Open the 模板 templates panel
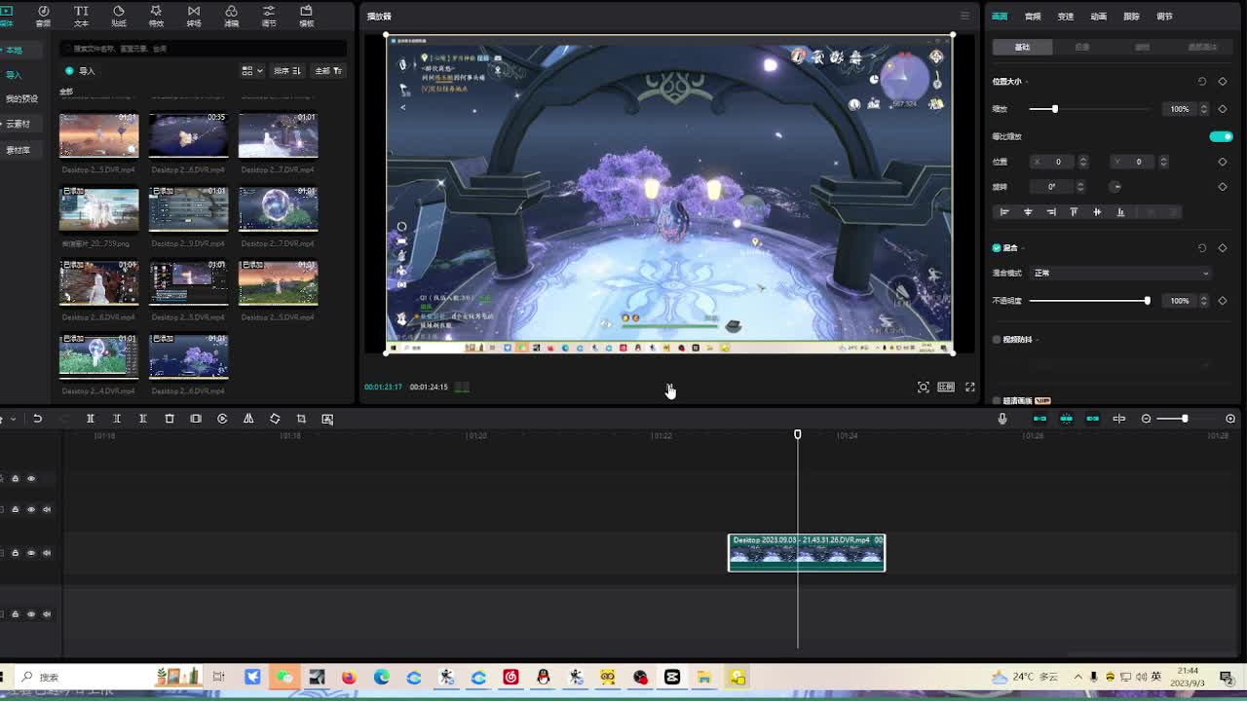The height and width of the screenshot is (701, 1247). (x=306, y=16)
